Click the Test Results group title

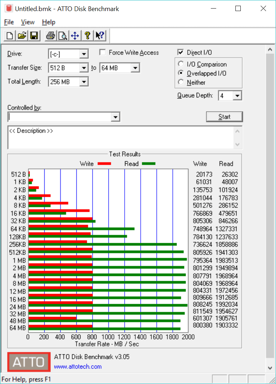tap(125, 154)
